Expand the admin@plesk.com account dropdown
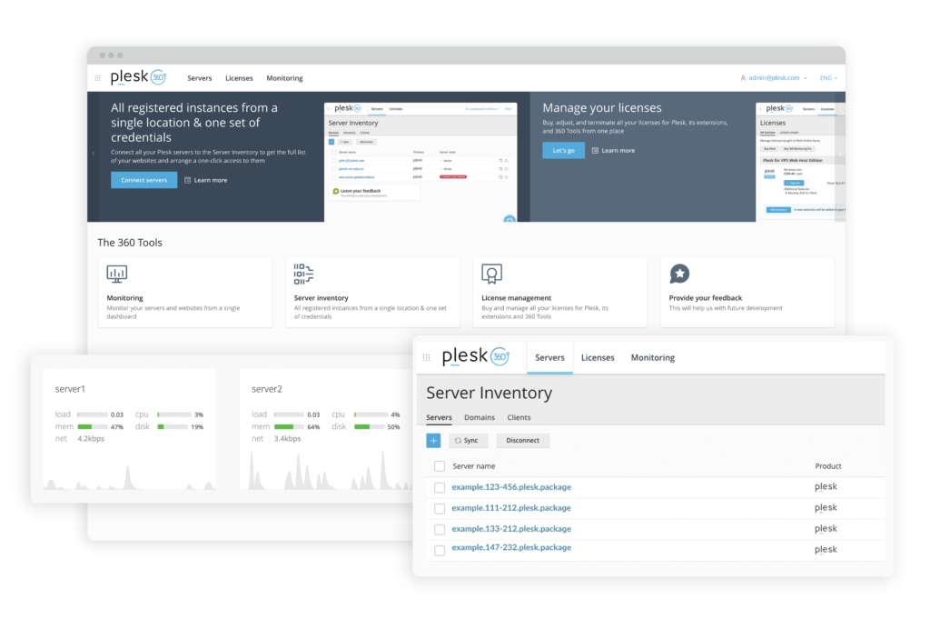The width and height of the screenshot is (930, 619). tap(774, 78)
